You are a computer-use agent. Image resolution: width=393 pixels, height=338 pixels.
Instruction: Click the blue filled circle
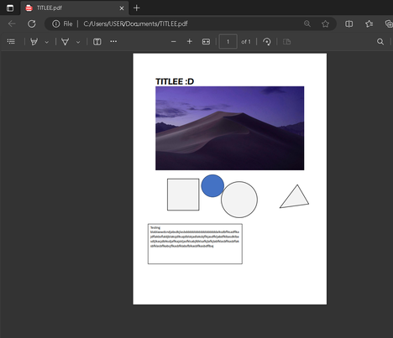coord(212,185)
